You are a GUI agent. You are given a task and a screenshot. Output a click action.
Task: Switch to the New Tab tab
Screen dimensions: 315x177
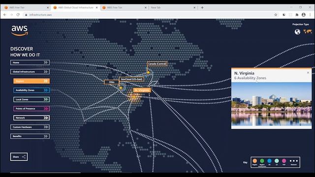pyautogui.click(x=173, y=8)
